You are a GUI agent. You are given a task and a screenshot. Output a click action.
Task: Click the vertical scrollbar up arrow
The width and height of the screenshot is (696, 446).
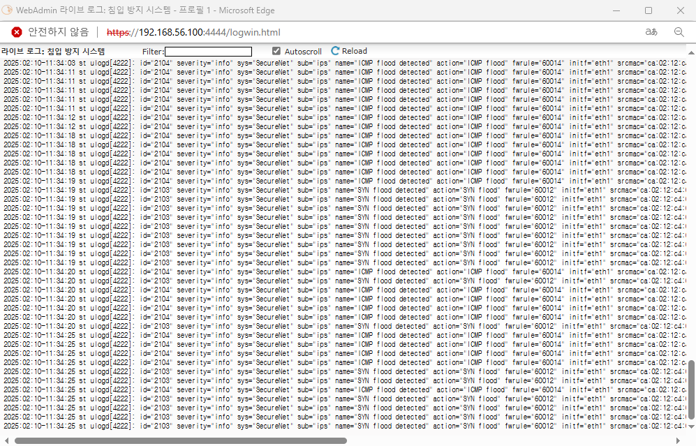tap(691, 52)
